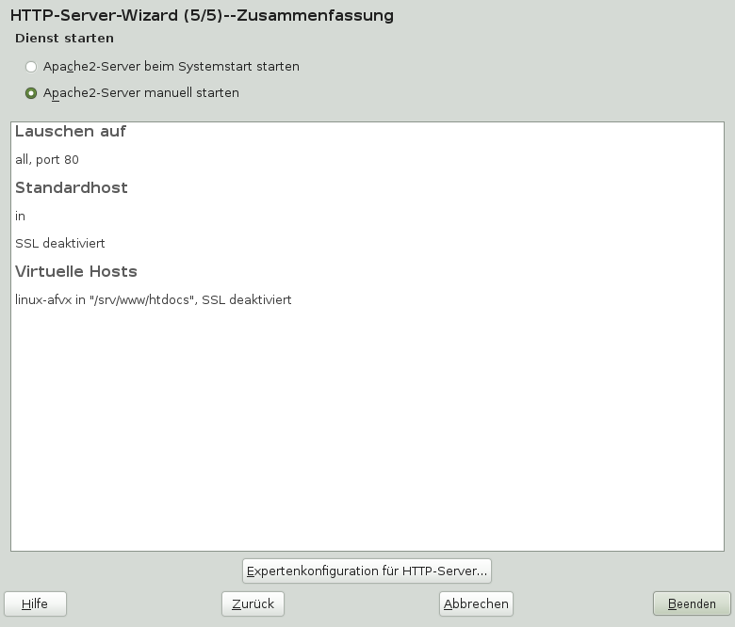Click the text 'all, port 80'
735x627 pixels.
47,160
